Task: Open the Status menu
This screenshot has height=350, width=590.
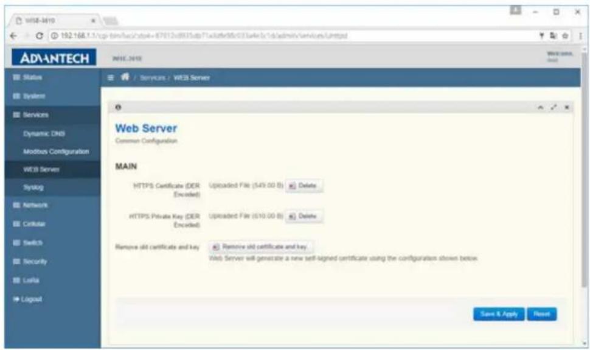Action: click(52, 77)
